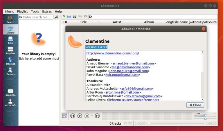Open the Artist info sidebar tab
This screenshot has width=223, height=131.
(10, 103)
